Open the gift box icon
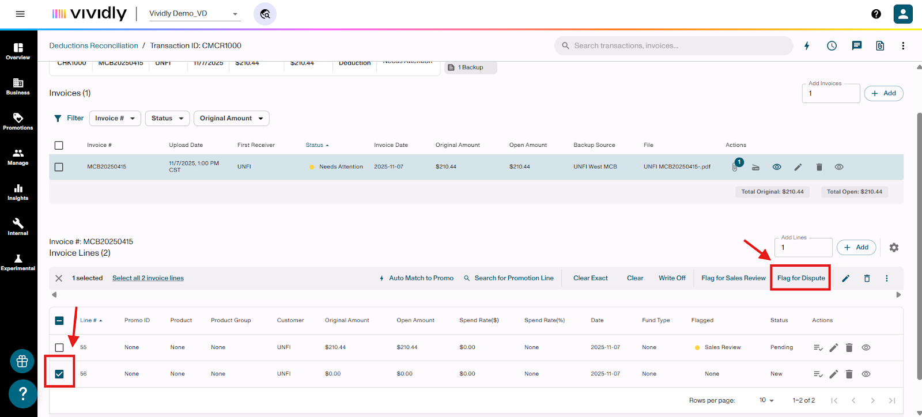Screen dimensions: 922x417 click(22, 361)
